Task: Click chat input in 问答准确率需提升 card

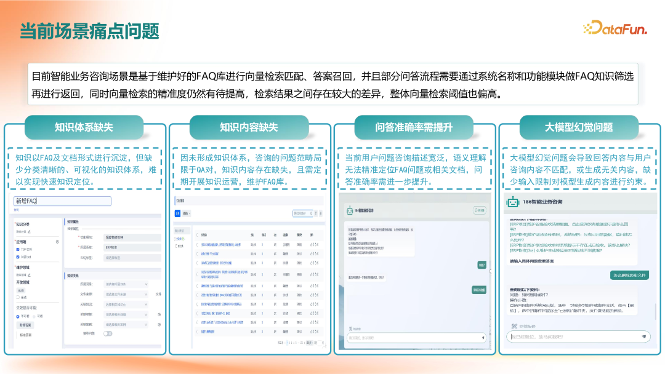Action: point(416,338)
